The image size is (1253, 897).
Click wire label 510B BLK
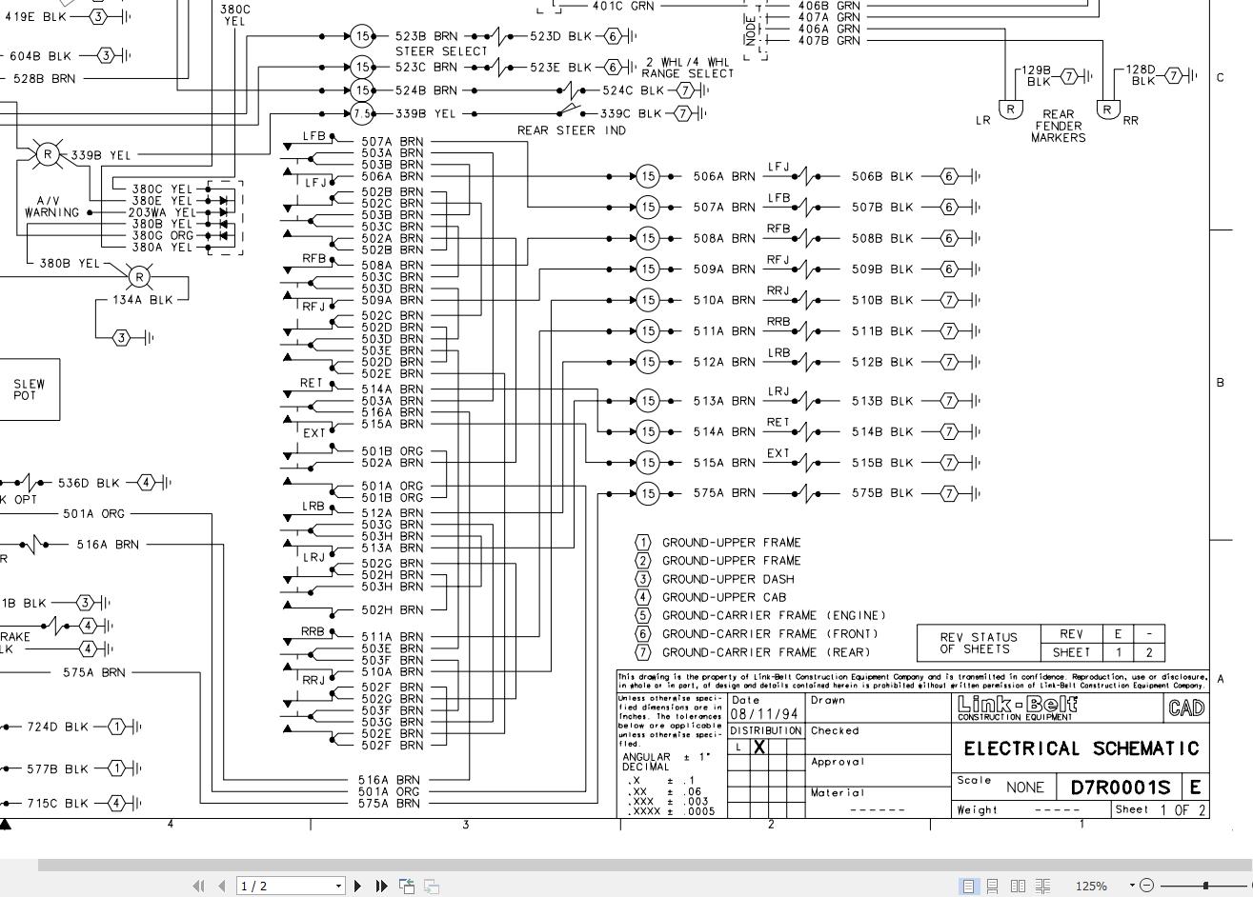(x=882, y=300)
